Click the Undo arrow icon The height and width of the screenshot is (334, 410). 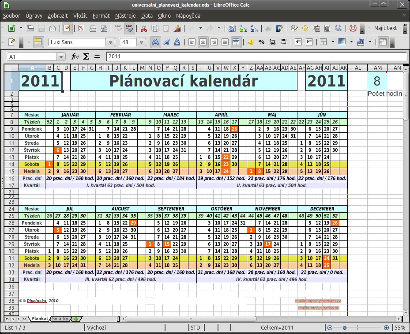click(191, 28)
